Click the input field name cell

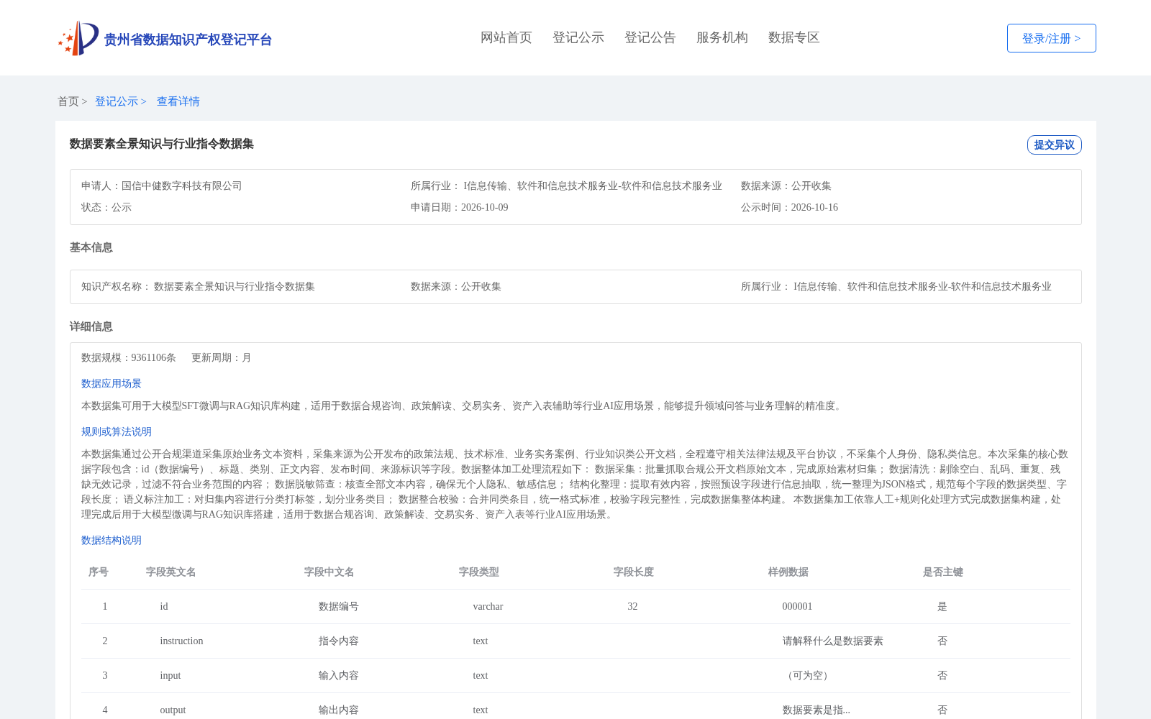coord(170,675)
